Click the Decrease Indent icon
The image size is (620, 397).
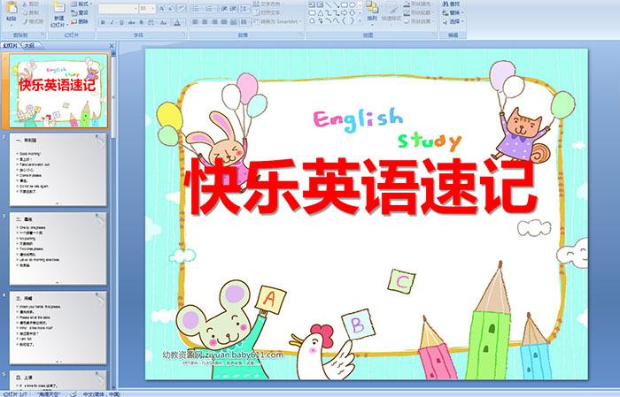click(x=224, y=8)
